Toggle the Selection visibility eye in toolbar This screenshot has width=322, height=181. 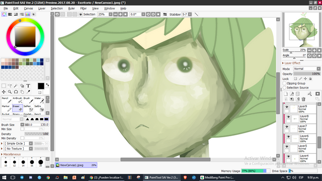80,15
